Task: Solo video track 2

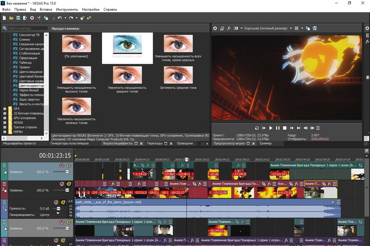Action: (x=68, y=184)
